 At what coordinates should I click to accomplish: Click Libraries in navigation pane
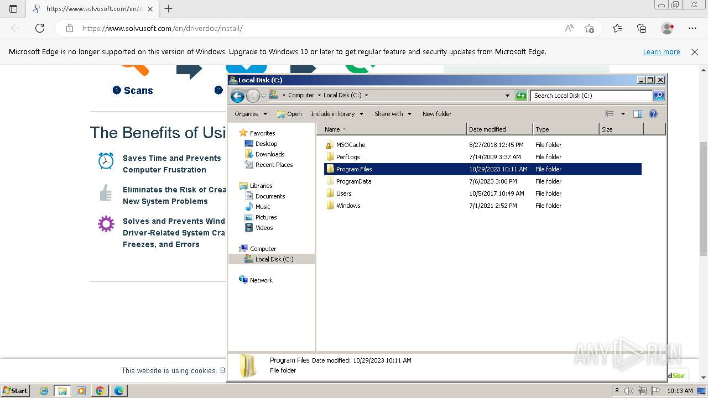pyautogui.click(x=261, y=186)
